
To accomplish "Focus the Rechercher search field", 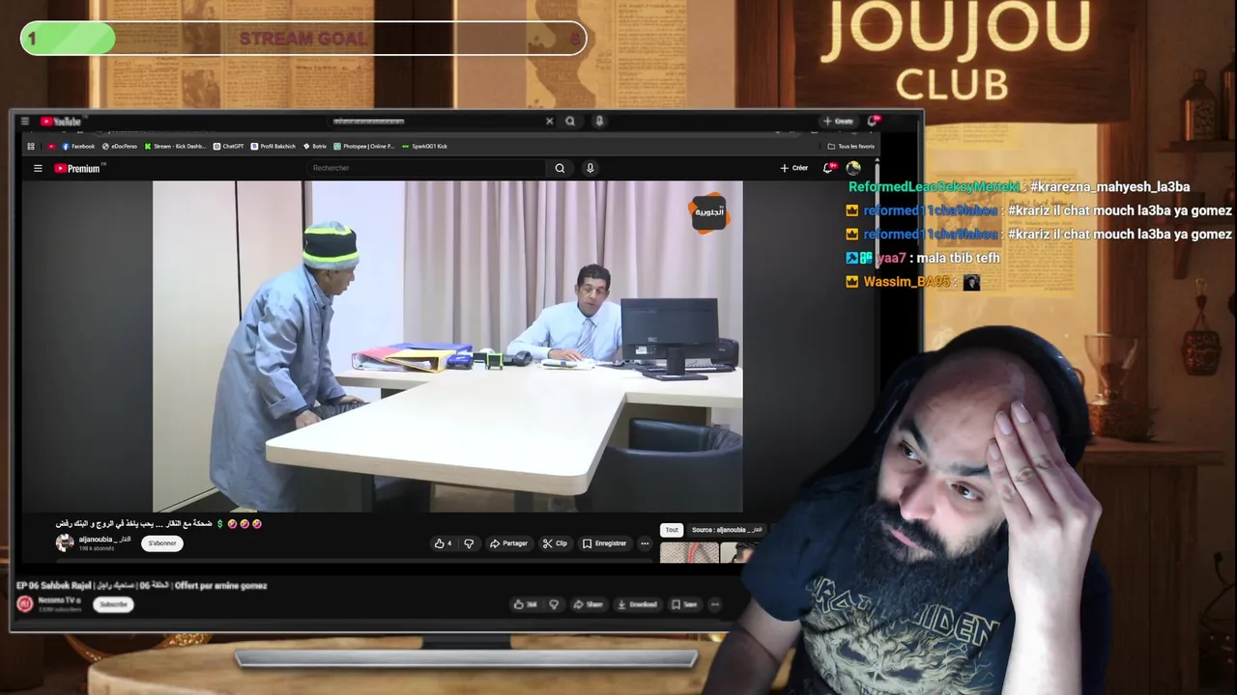I will tap(426, 168).
